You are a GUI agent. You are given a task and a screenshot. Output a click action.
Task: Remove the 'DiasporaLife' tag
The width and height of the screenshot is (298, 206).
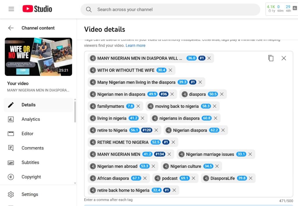251,178
